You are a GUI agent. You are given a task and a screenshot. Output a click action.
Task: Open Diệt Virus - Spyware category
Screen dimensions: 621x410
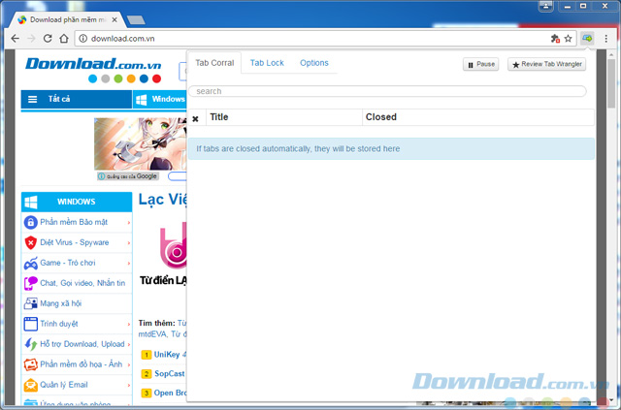point(75,242)
